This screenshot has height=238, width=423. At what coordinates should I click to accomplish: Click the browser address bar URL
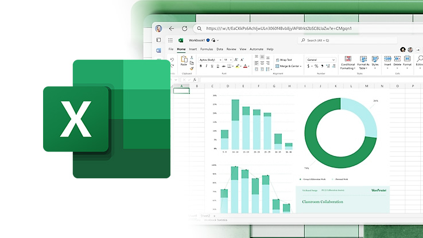(x=279, y=28)
